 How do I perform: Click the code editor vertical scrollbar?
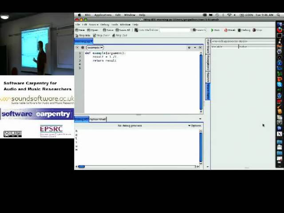click(x=201, y=82)
